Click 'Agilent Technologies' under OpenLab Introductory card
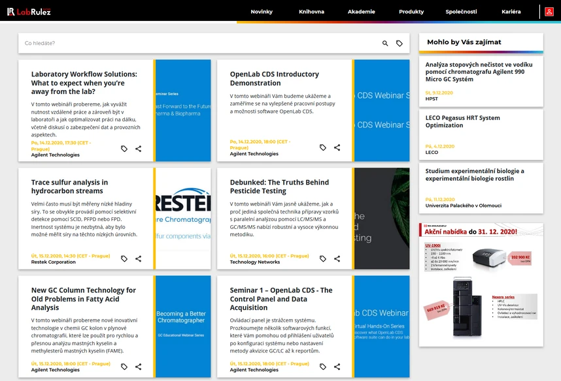Viewport: 561px width, 381px height. 254,153
